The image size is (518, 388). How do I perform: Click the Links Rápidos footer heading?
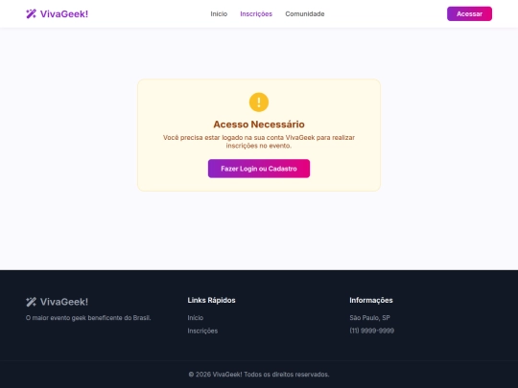pos(211,300)
